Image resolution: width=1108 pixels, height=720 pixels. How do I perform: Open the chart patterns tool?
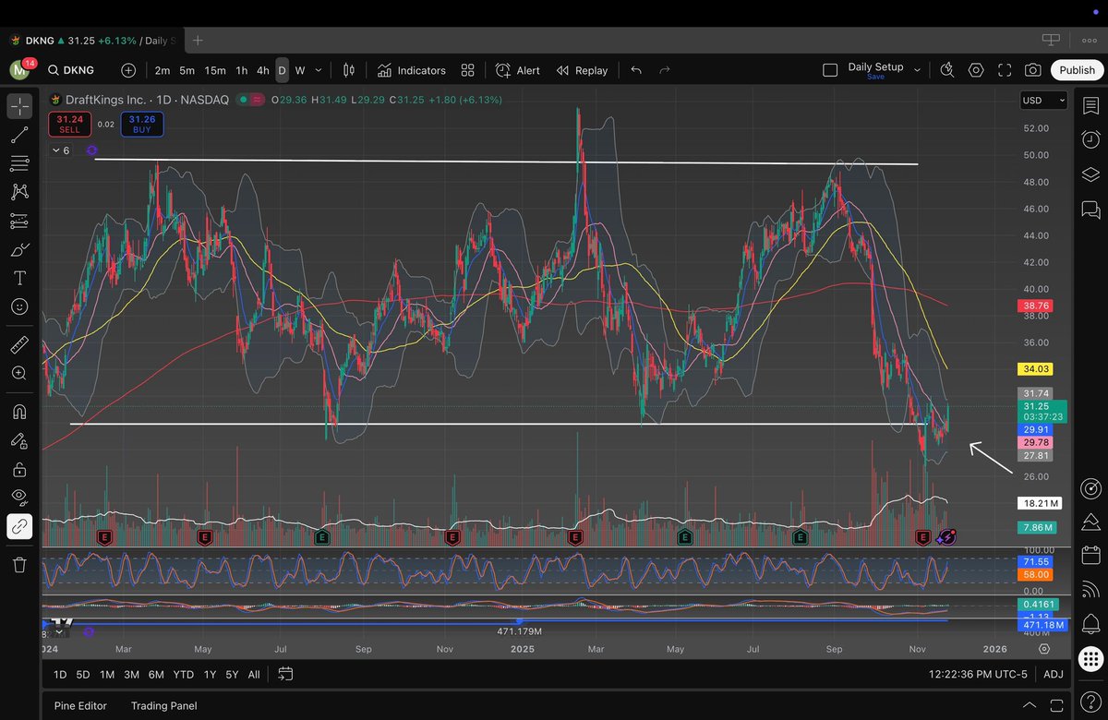point(19,192)
